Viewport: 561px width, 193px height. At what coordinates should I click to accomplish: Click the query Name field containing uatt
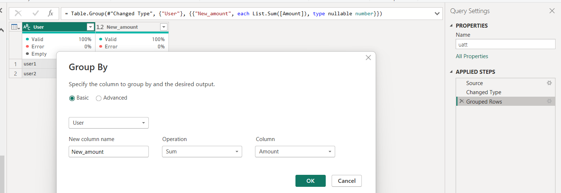click(506, 44)
